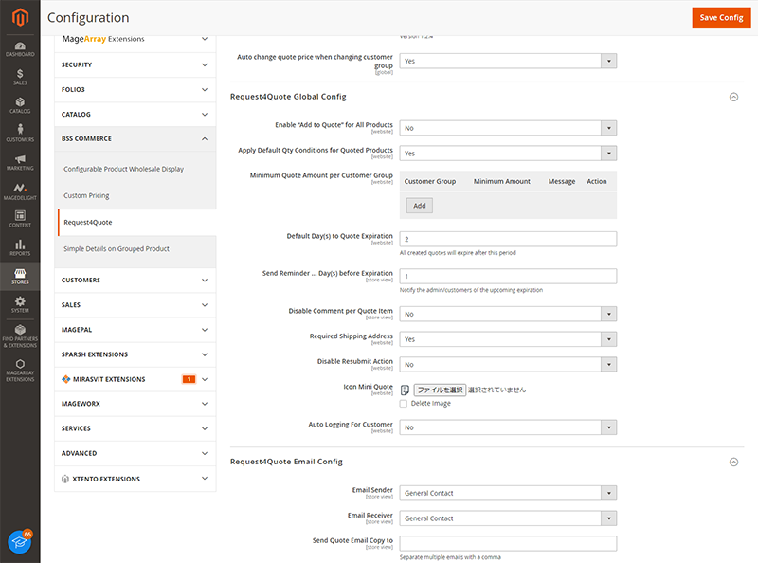Click the Xtento Extensions logo icon
This screenshot has width=758, height=563.
click(x=65, y=479)
